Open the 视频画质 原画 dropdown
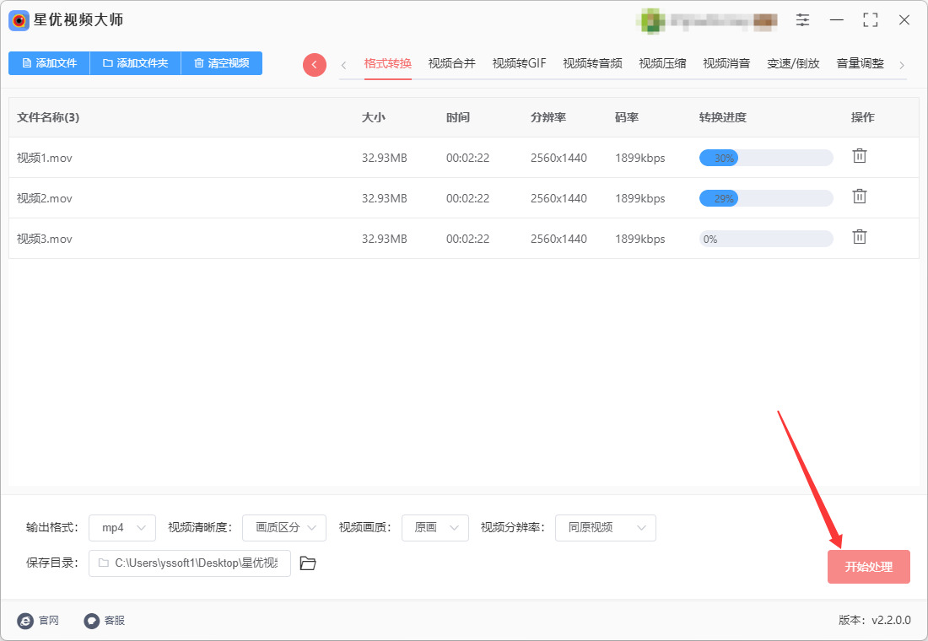Screen dimensions: 928x641 (x=435, y=528)
